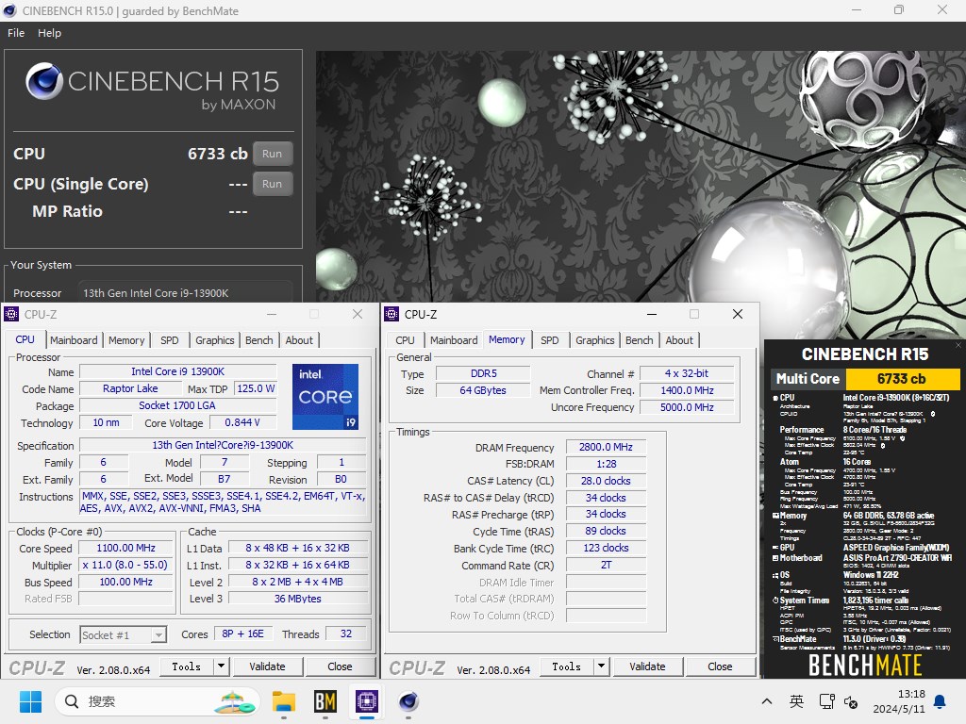The width and height of the screenshot is (966, 724).
Task: Open the notification bell icon
Action: 941,701
